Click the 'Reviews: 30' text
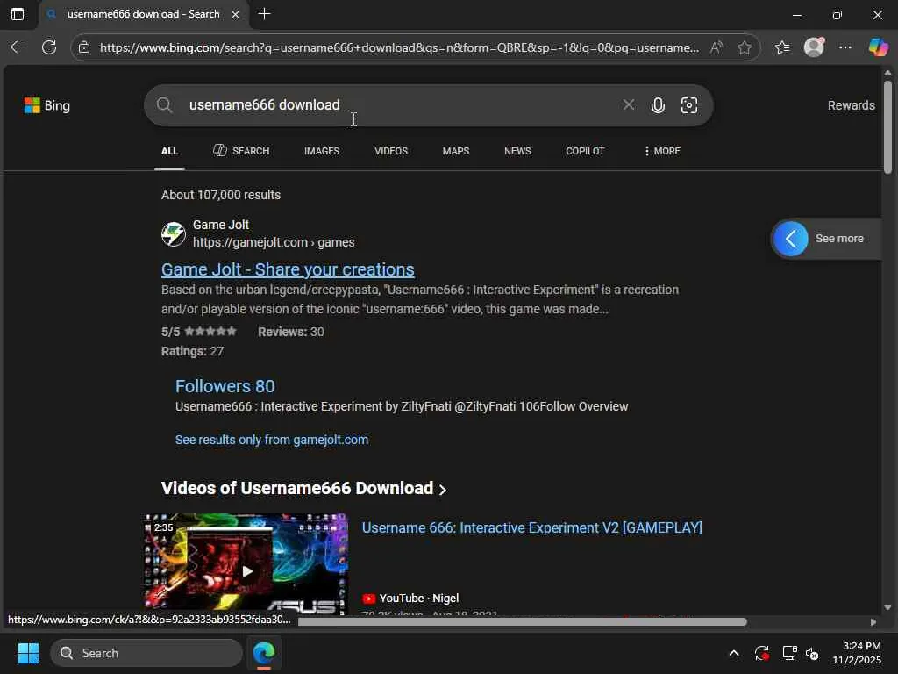This screenshot has width=898, height=674. [291, 332]
